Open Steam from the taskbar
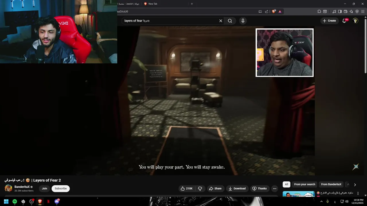The height and width of the screenshot is (206, 367). [23, 201]
